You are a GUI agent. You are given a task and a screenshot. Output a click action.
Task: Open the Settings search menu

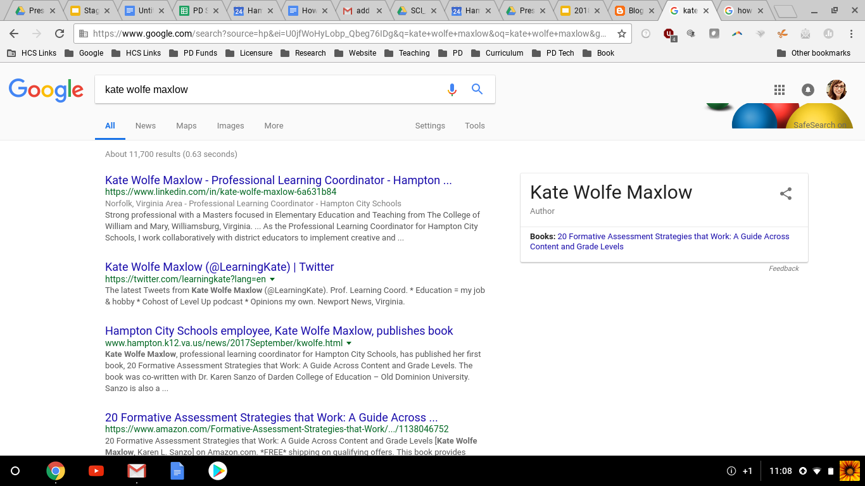pos(430,126)
